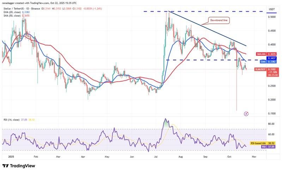The image size is (282, 172).
Task: Click the yellow RSI-based MA tag
Action: pos(258,142)
